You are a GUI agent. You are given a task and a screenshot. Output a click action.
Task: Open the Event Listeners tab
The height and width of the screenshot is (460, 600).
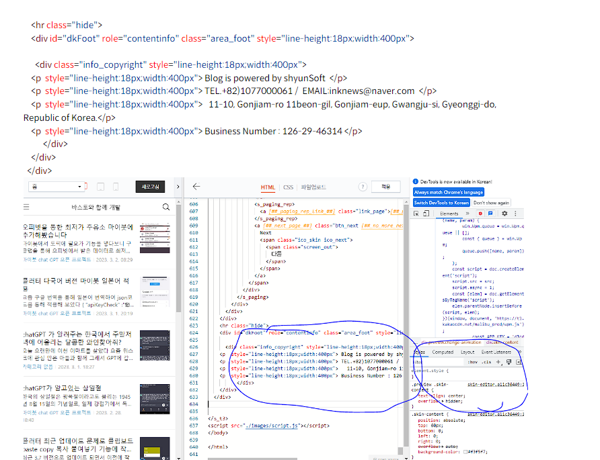[496, 352]
